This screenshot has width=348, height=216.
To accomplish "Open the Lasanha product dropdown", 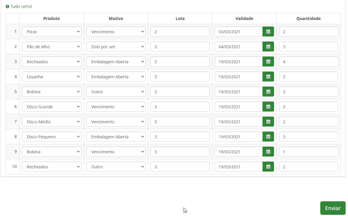I will point(52,77).
